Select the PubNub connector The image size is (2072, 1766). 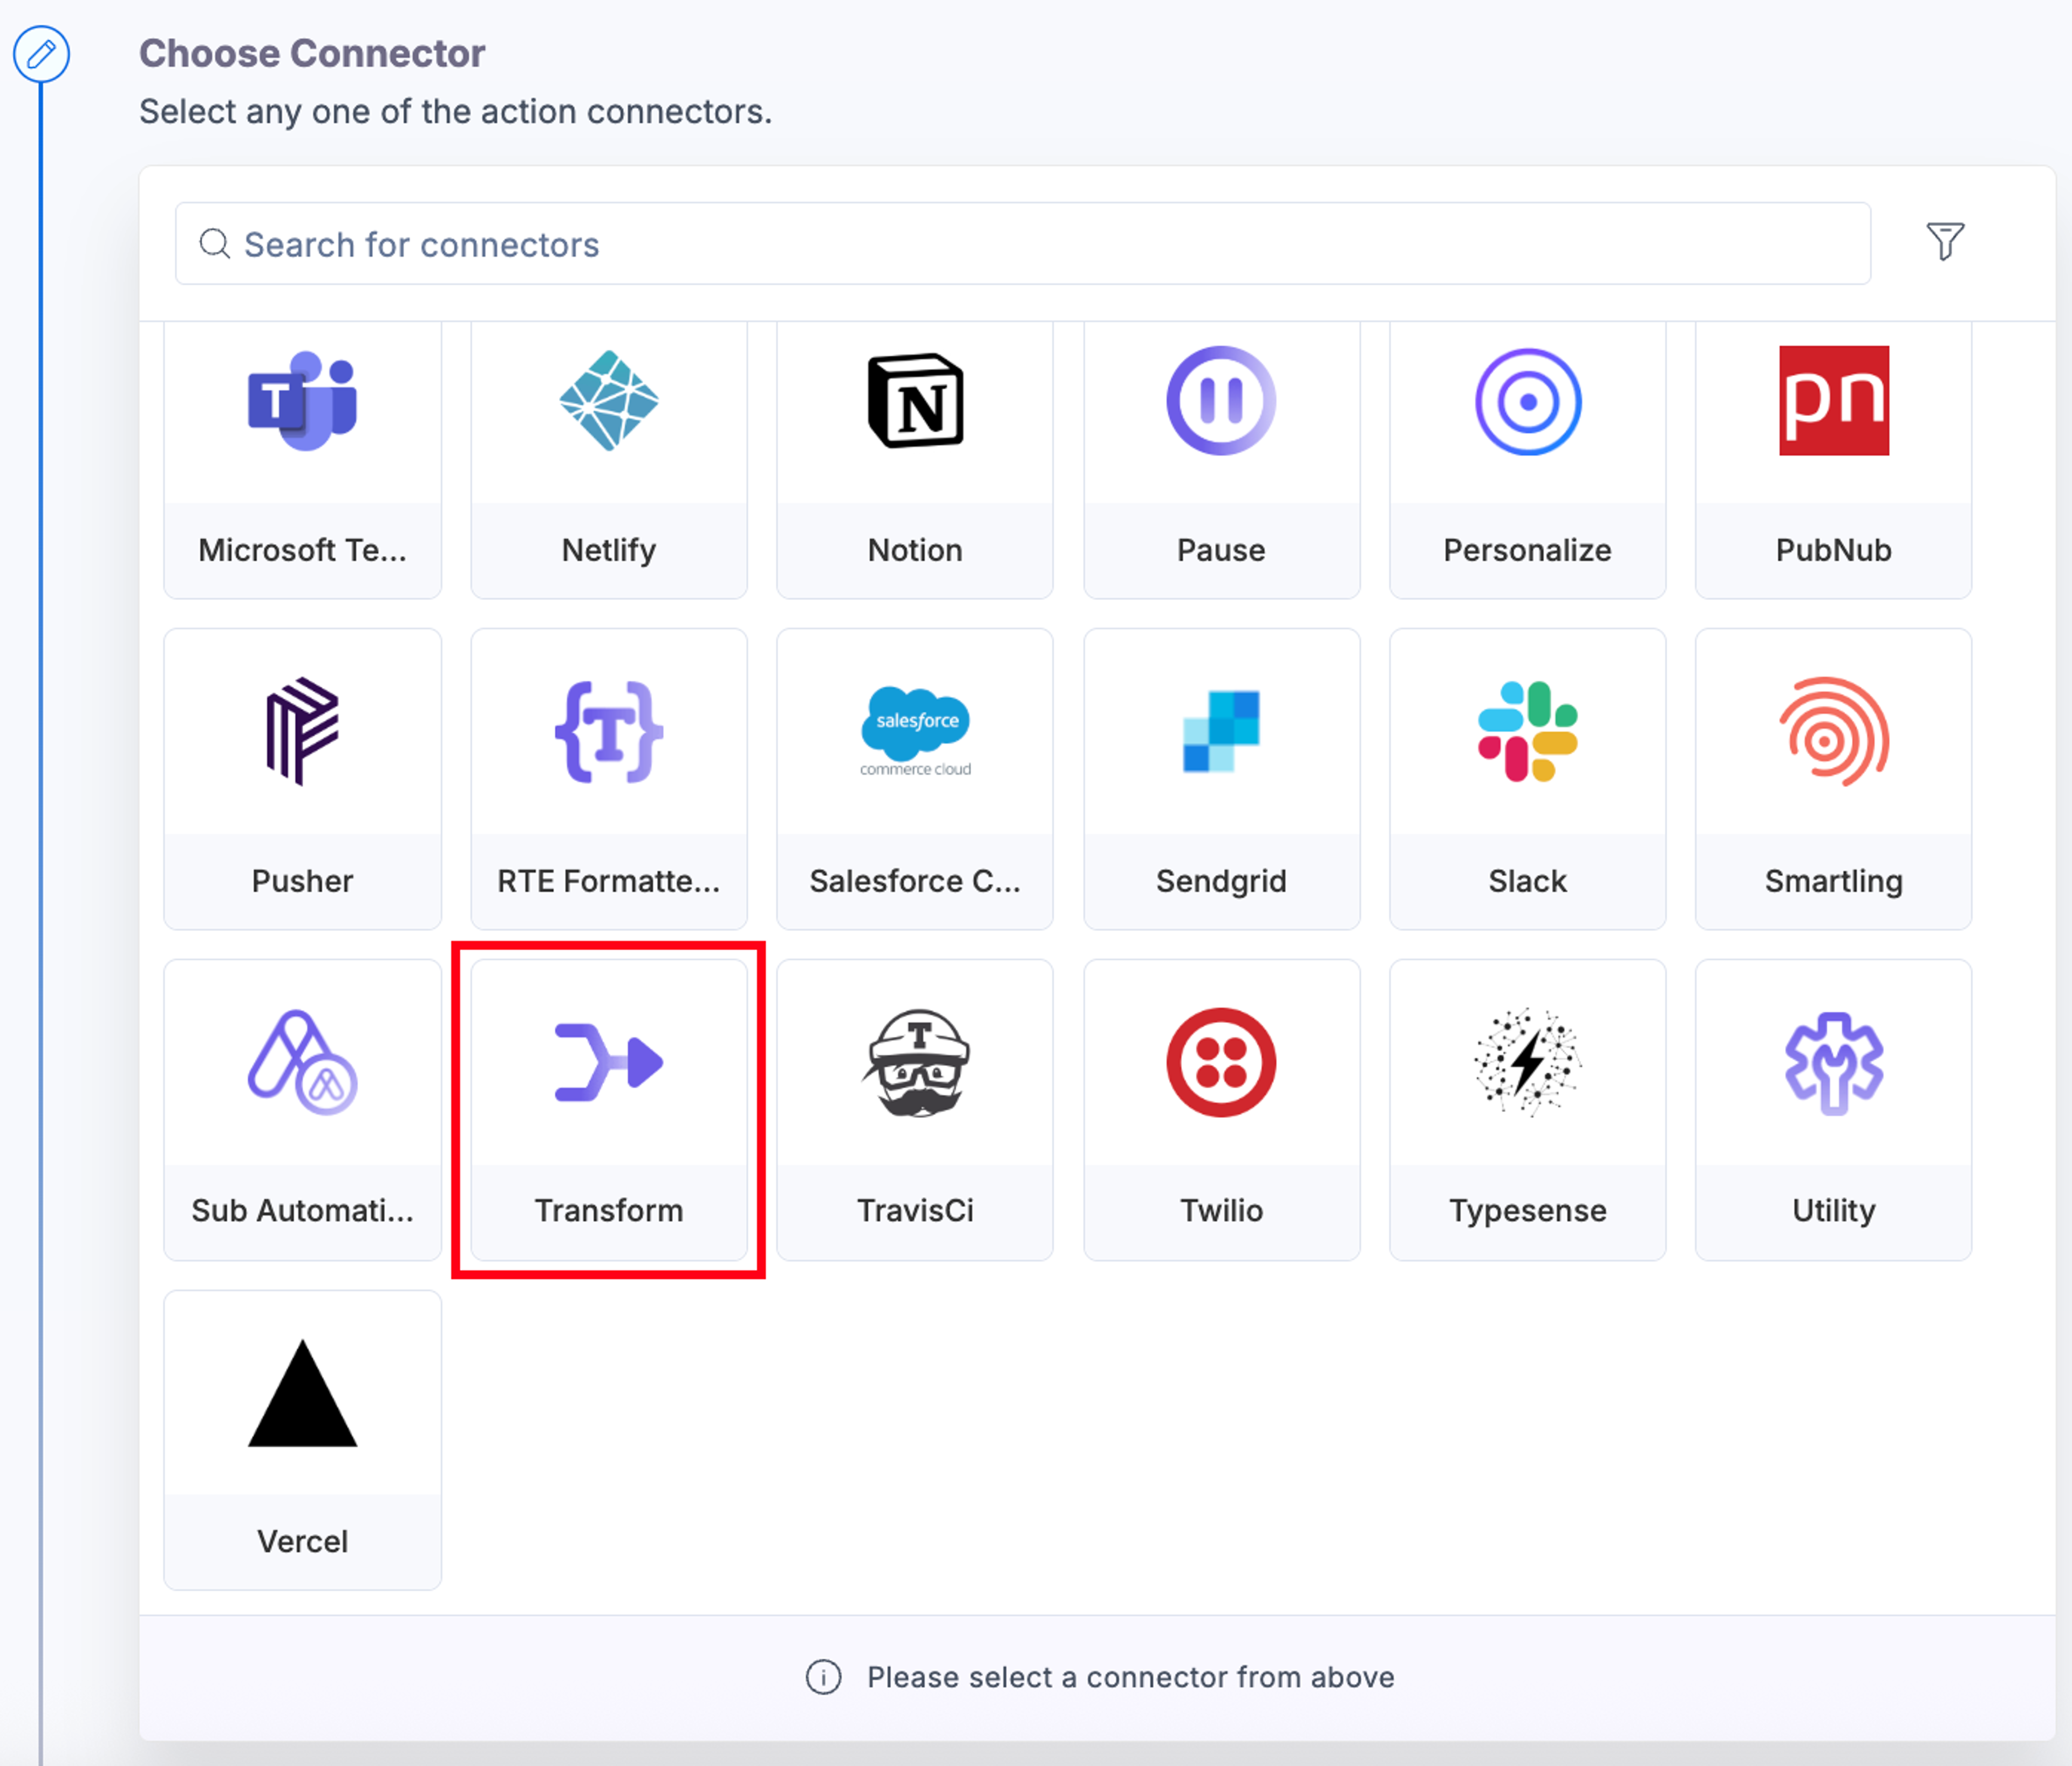[1834, 460]
